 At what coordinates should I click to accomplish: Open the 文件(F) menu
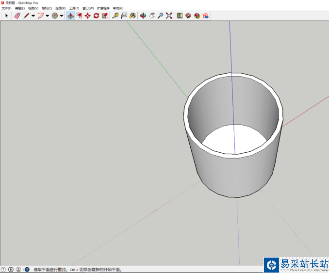coord(6,8)
